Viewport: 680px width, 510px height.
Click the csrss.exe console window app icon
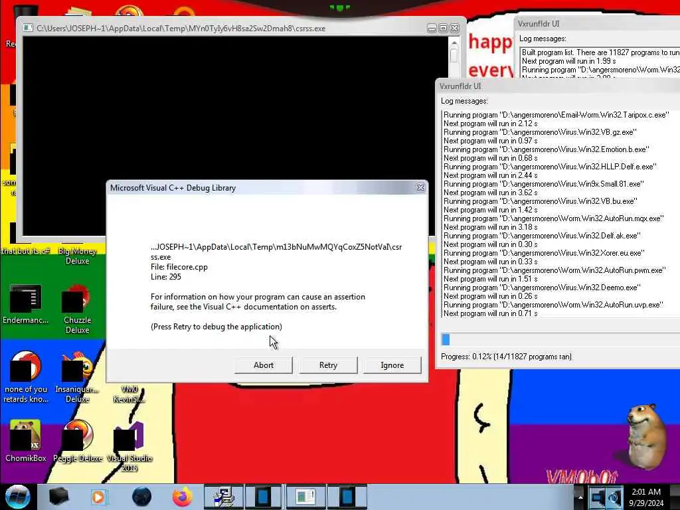[x=28, y=28]
